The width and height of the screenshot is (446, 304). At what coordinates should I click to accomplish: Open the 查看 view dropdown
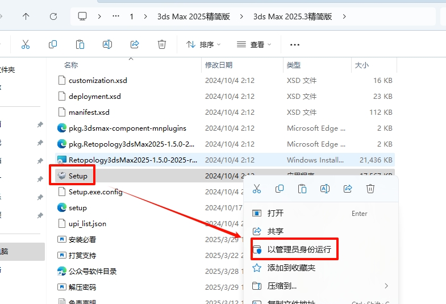pos(254,45)
